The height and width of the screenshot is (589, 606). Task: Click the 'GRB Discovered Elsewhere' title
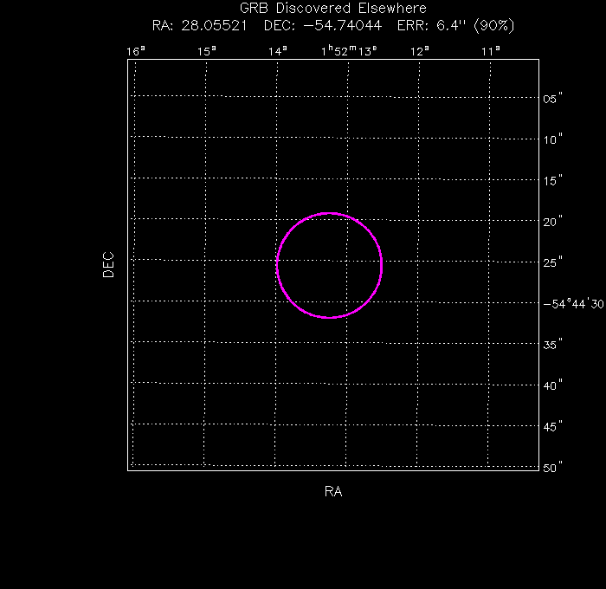pos(332,8)
